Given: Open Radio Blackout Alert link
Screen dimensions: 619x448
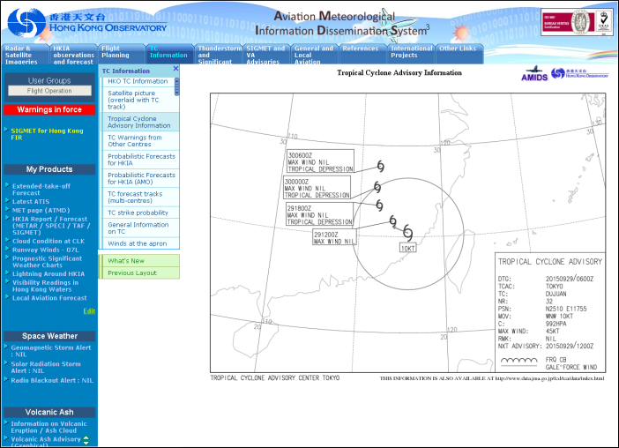Looking at the screenshot, I should pos(52,380).
